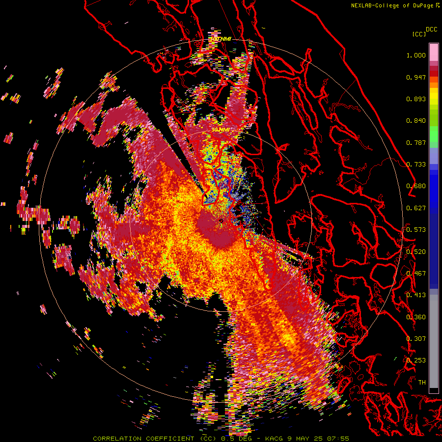Click the [CC] units label
The image size is (442, 442).
point(419,34)
